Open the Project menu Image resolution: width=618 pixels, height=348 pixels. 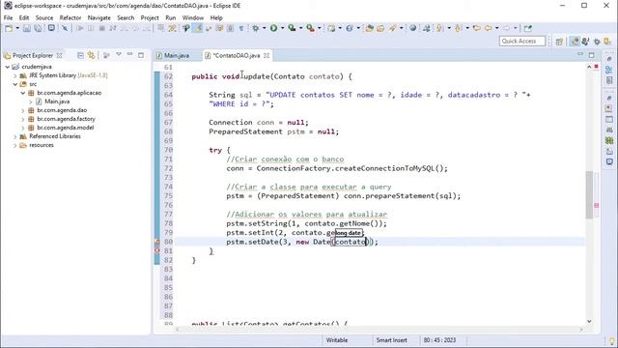coord(150,17)
